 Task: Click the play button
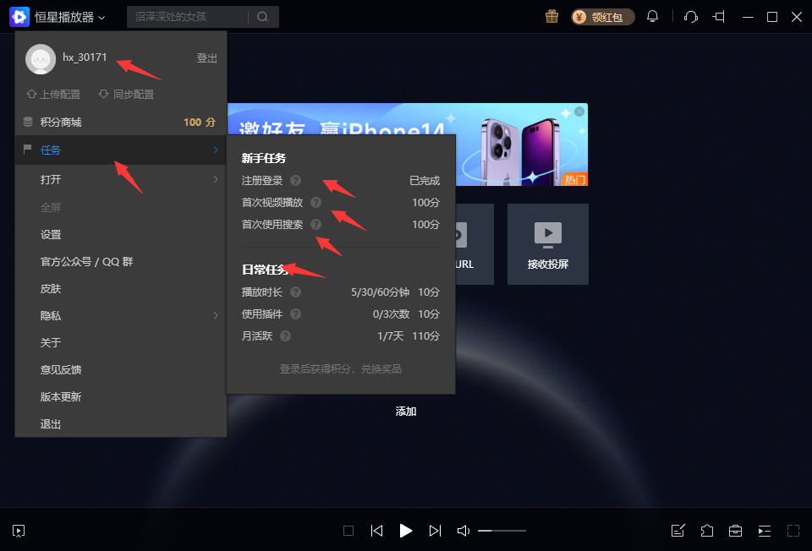(406, 531)
